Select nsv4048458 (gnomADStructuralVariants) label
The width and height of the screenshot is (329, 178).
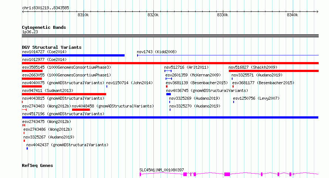113,106
